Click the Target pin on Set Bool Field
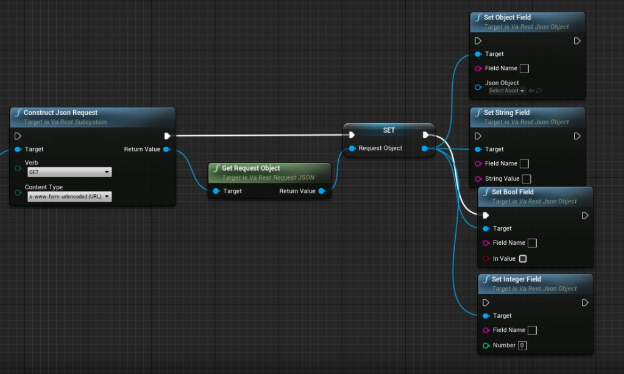 pos(486,228)
